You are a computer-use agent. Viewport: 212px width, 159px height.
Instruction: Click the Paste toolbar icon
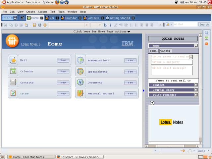click(16, 25)
